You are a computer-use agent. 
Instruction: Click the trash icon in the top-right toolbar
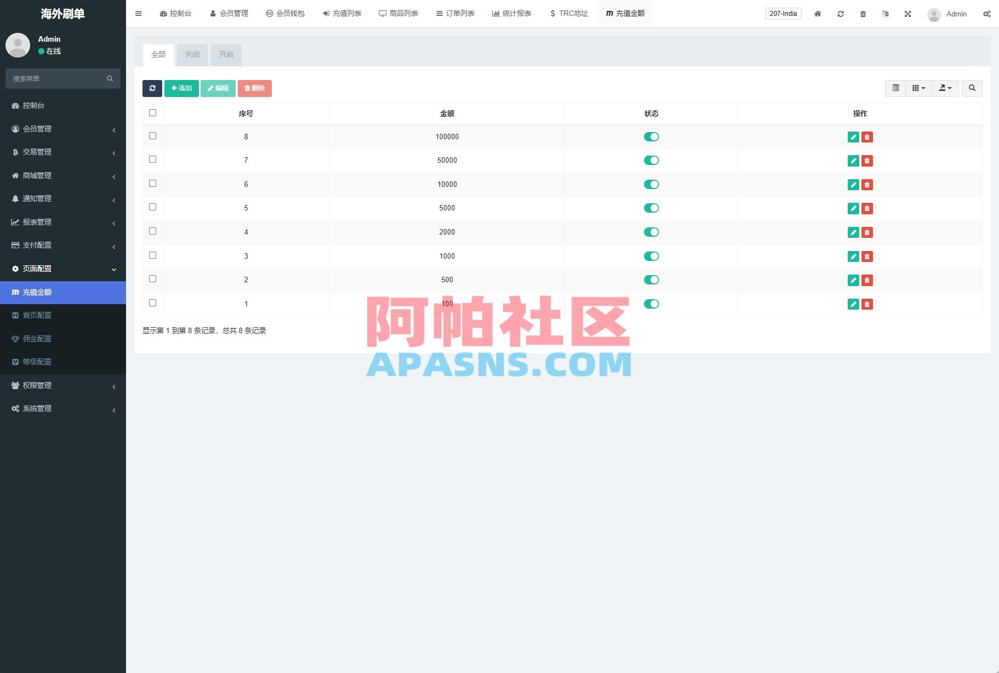pos(863,14)
